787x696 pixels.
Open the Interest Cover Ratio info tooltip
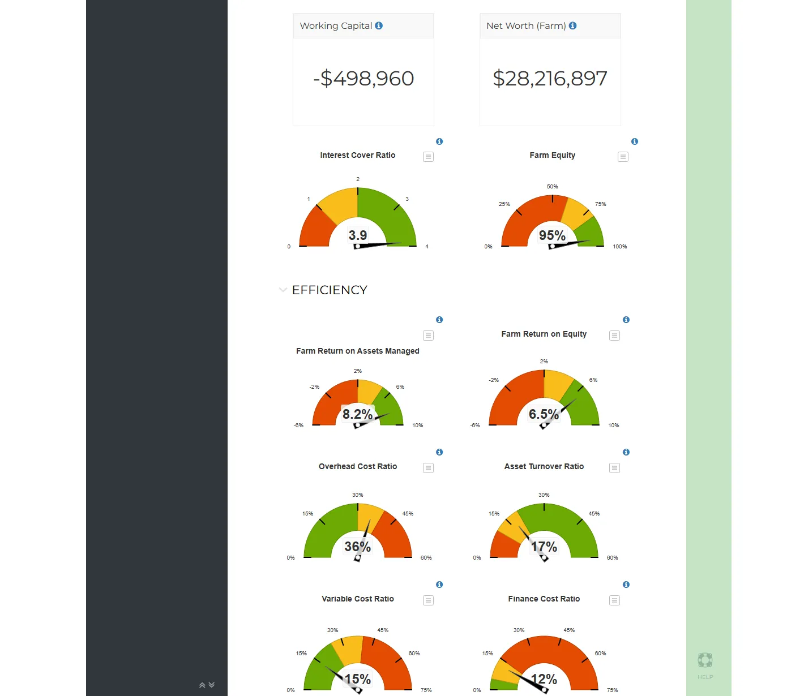(x=439, y=141)
